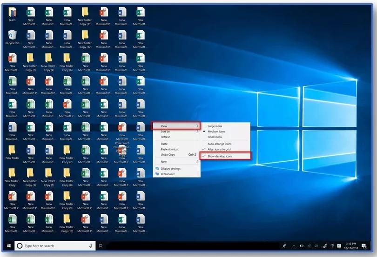Show hidden system tray icons chevron
Screen dimensions: 377x257
pos(294,245)
